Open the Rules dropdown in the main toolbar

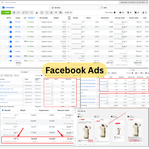coord(68,13)
